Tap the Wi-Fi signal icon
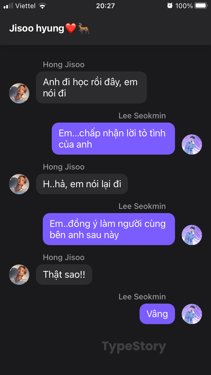The image size is (211, 375). pyautogui.click(x=42, y=6)
